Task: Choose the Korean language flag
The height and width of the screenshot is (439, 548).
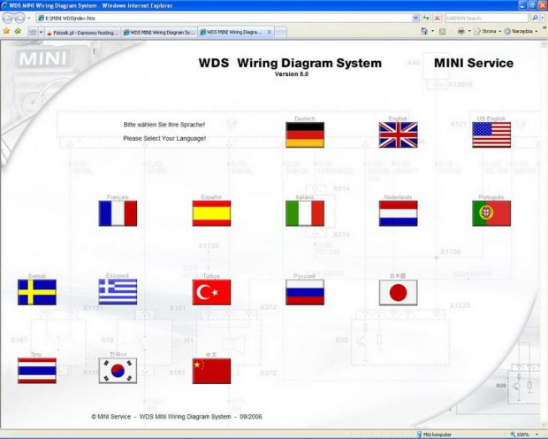Action: coord(118,371)
